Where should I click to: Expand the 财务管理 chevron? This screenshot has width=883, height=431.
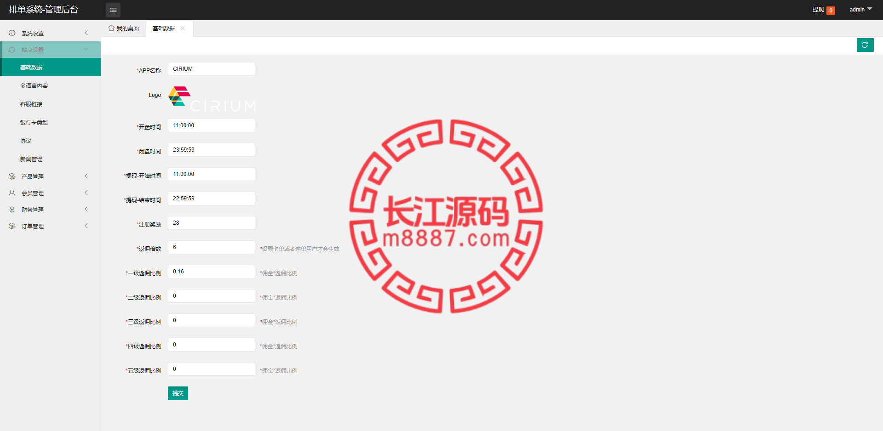tap(86, 209)
